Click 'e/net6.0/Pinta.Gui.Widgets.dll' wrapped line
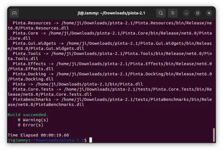 46,49
